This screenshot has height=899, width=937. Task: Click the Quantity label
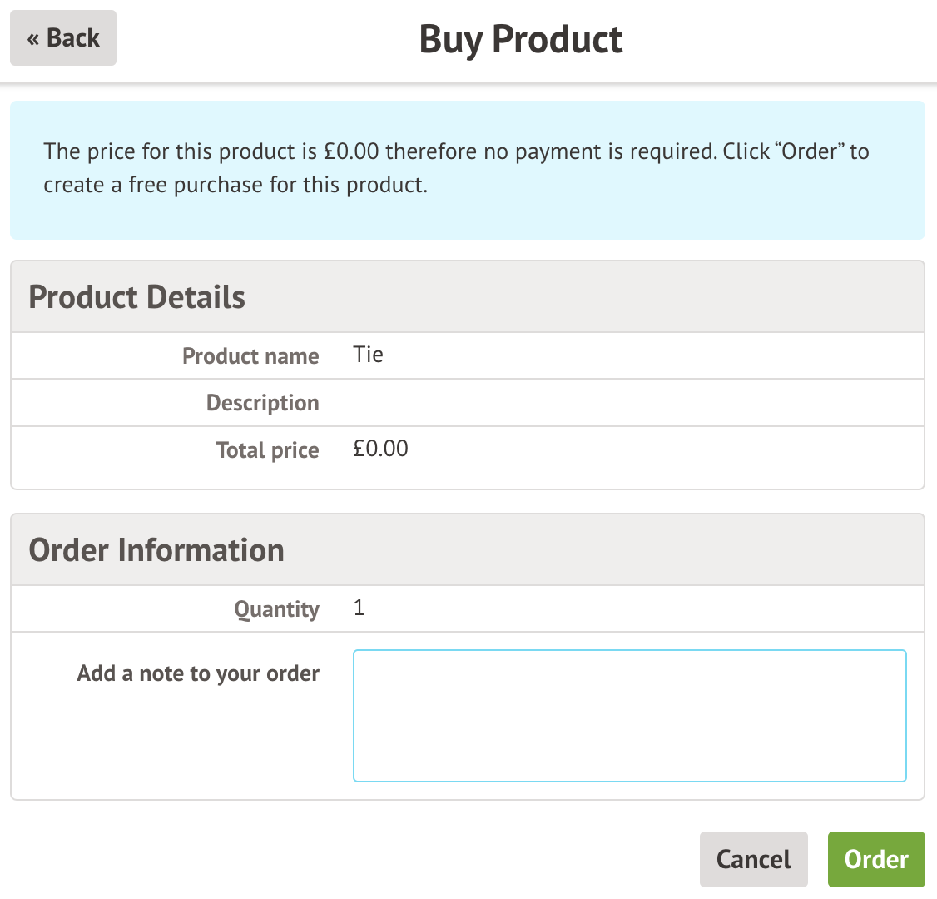click(x=276, y=609)
